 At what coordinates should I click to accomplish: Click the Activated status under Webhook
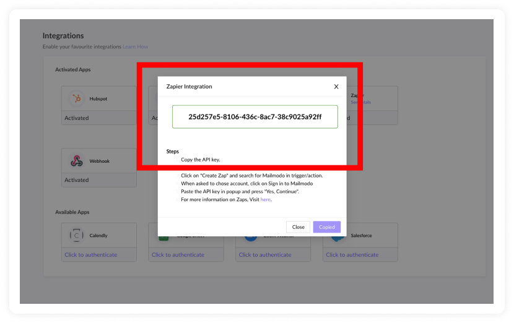pos(77,180)
